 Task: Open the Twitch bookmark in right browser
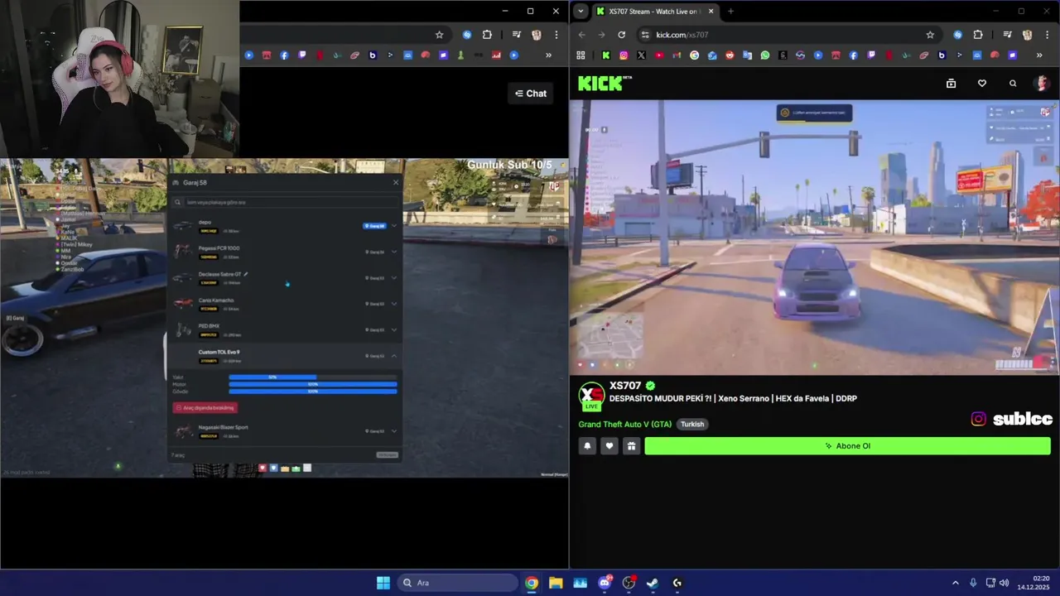pos(870,55)
